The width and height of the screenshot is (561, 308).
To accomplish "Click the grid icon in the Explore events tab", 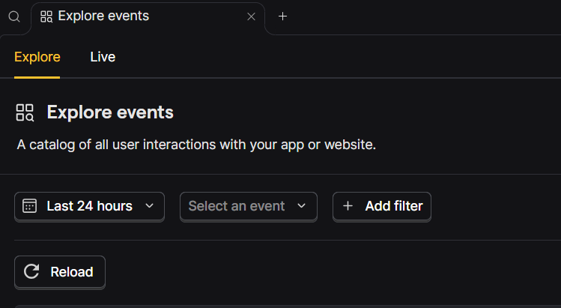I will pyautogui.click(x=46, y=16).
